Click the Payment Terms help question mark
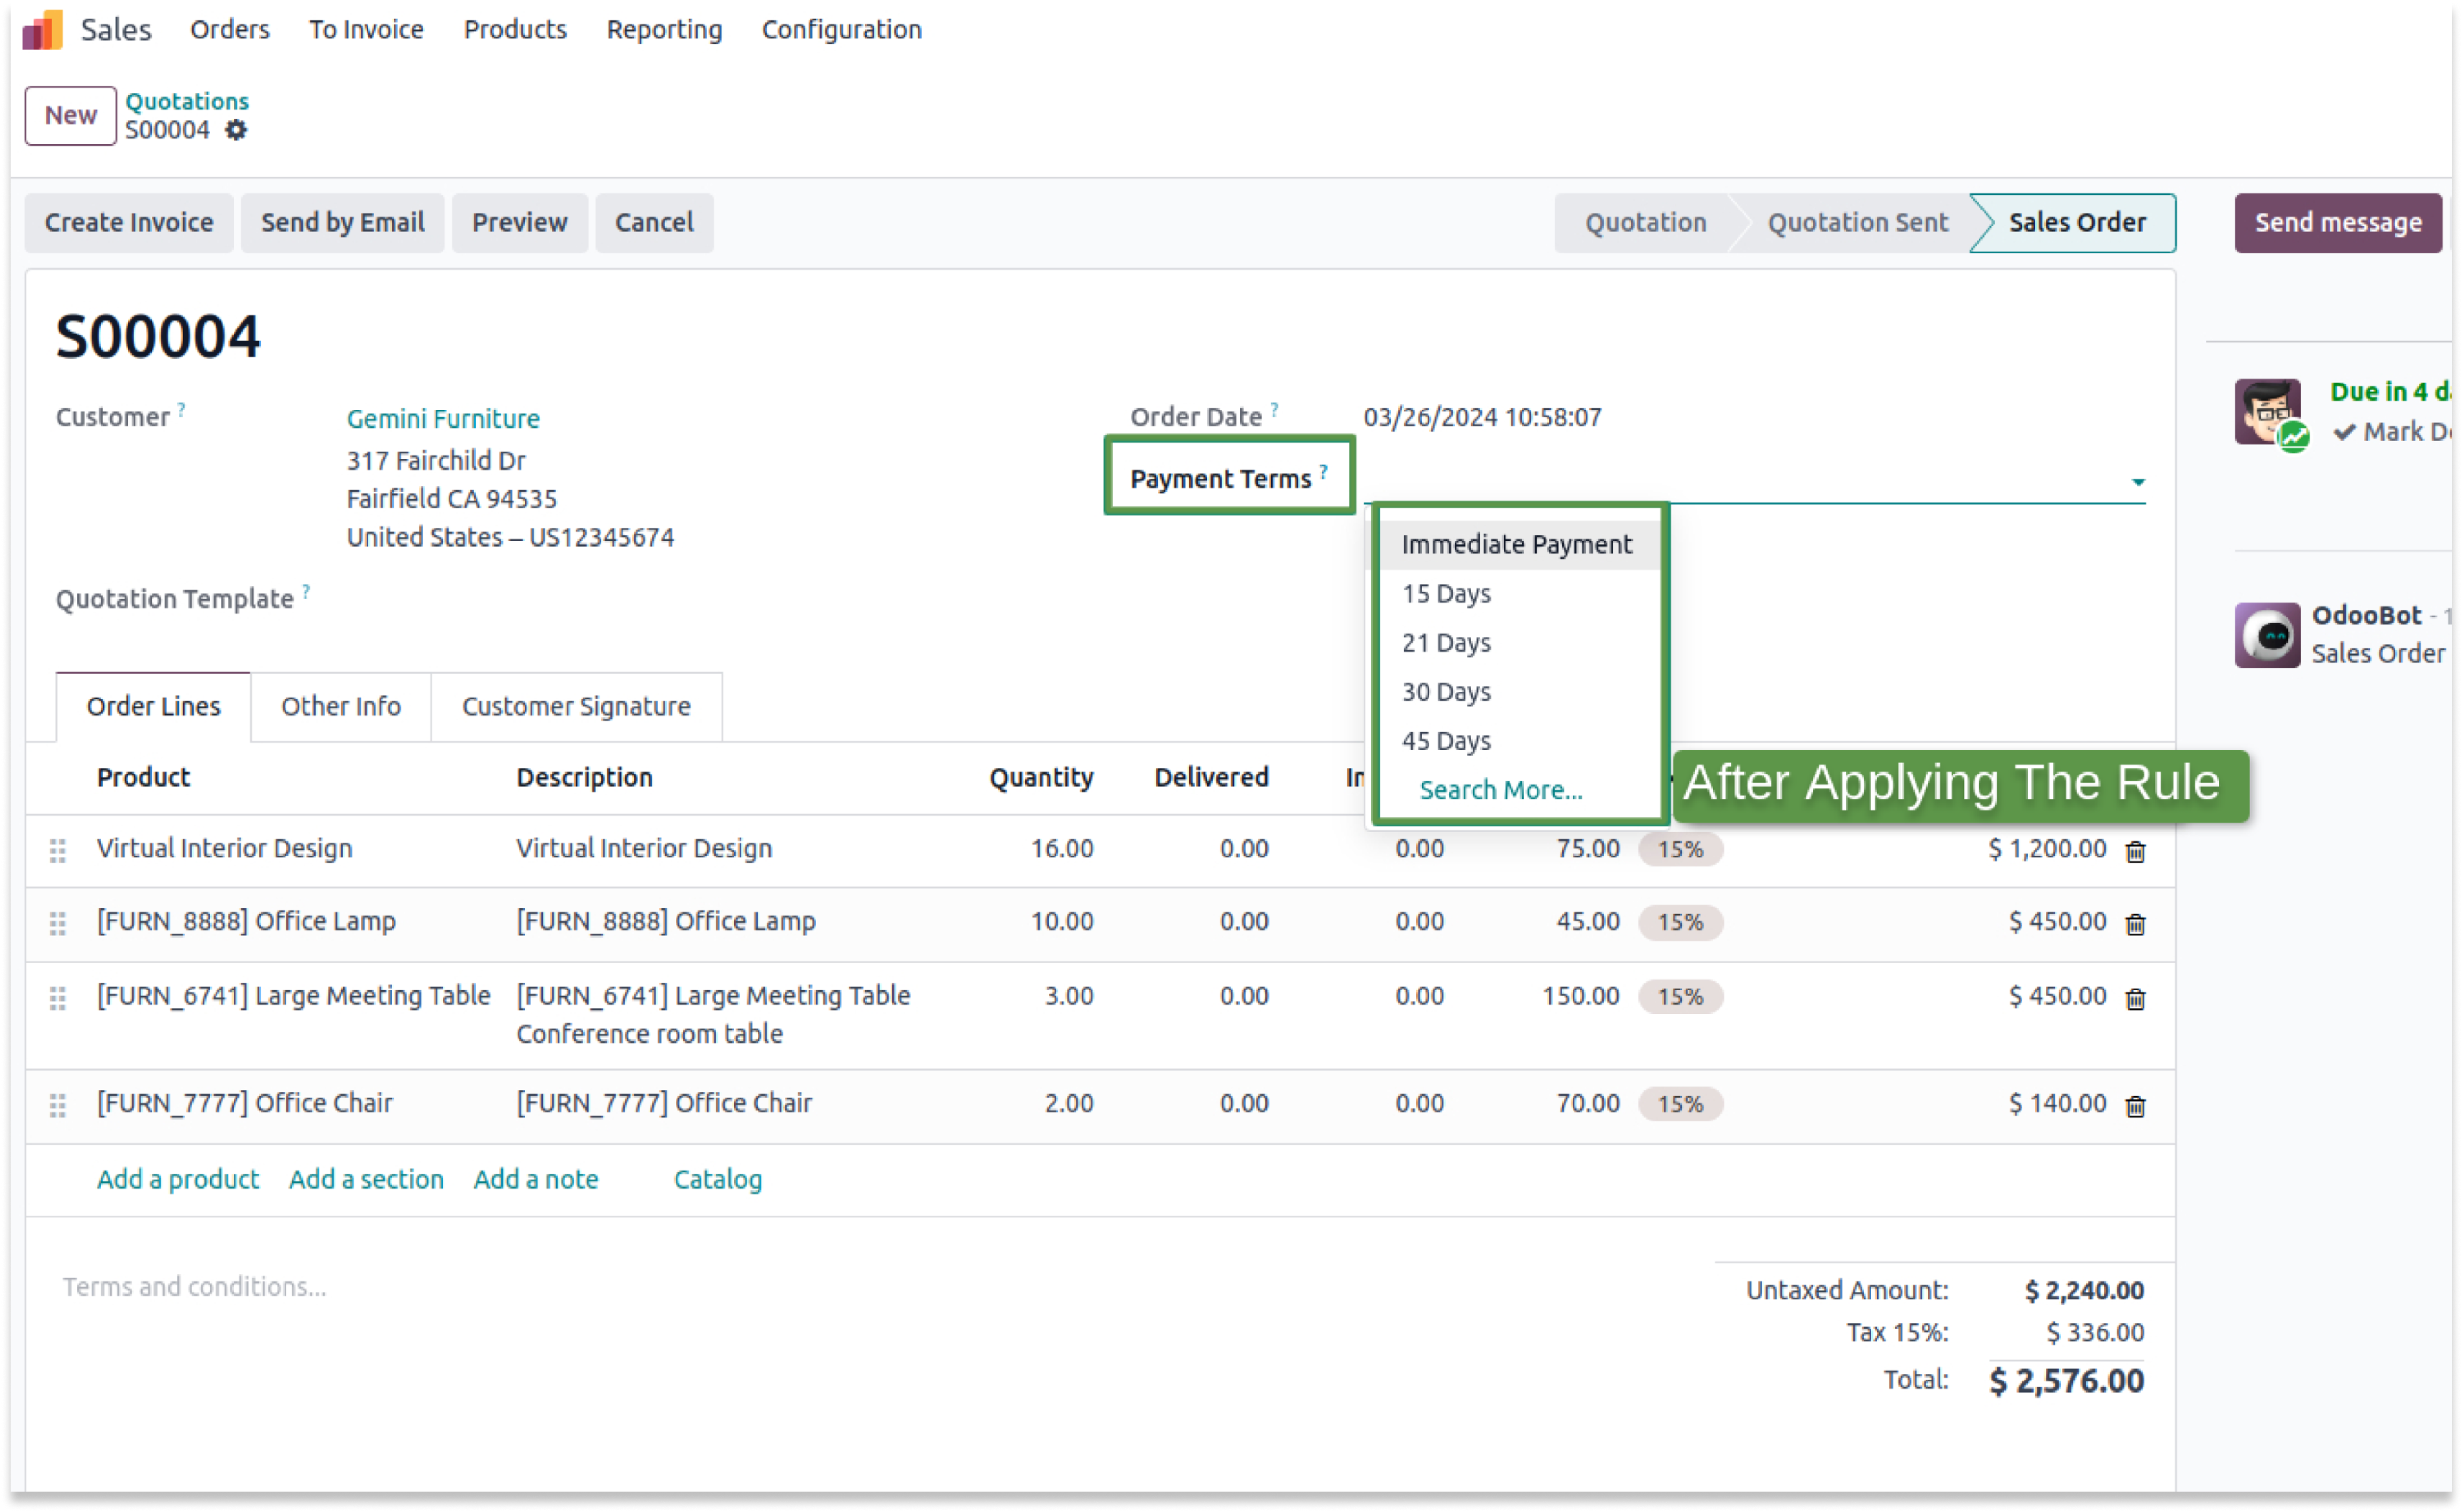2462x1512 pixels. click(1323, 471)
